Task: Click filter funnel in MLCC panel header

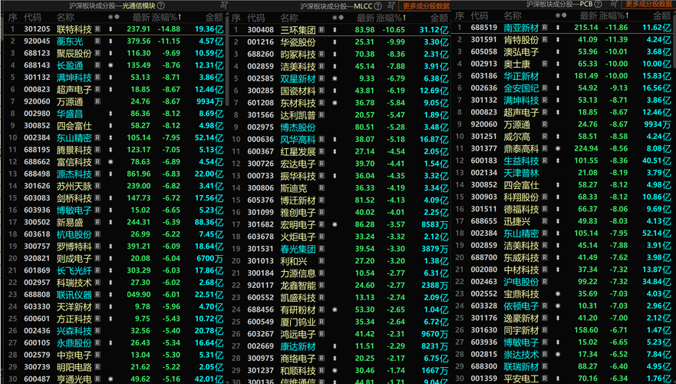Action: pyautogui.click(x=391, y=5)
